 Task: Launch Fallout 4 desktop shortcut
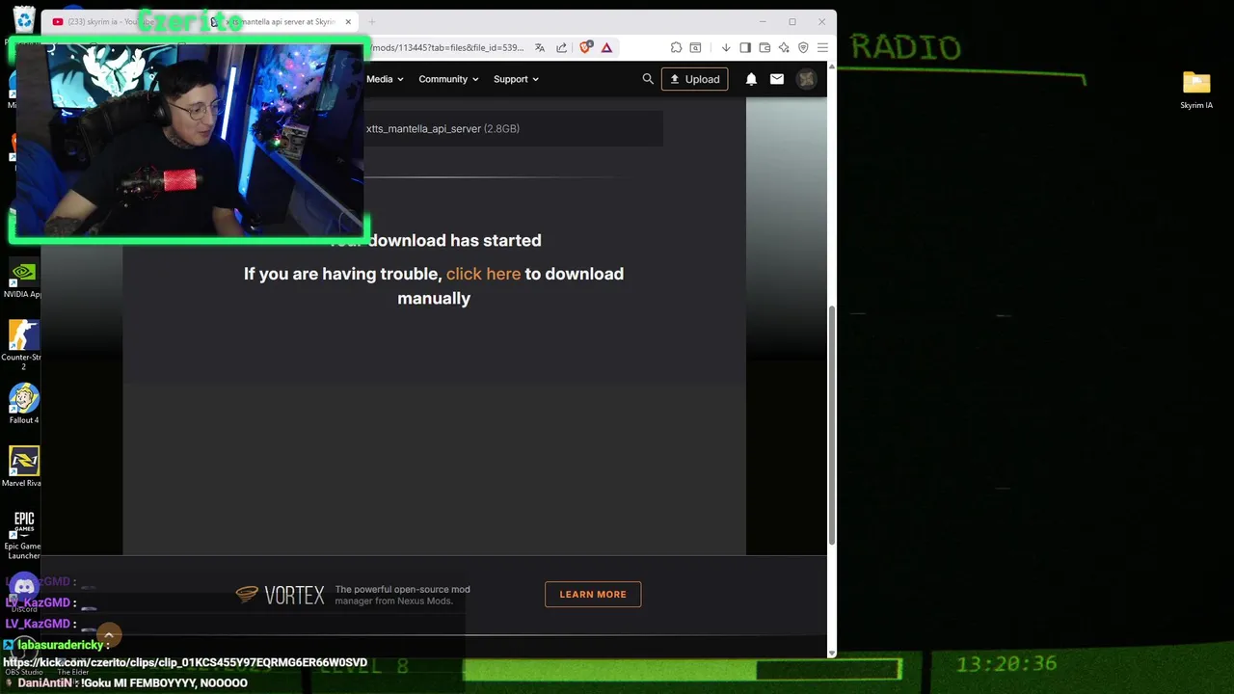point(24,404)
